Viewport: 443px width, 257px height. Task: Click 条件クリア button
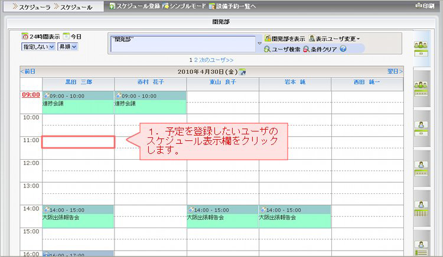point(320,50)
